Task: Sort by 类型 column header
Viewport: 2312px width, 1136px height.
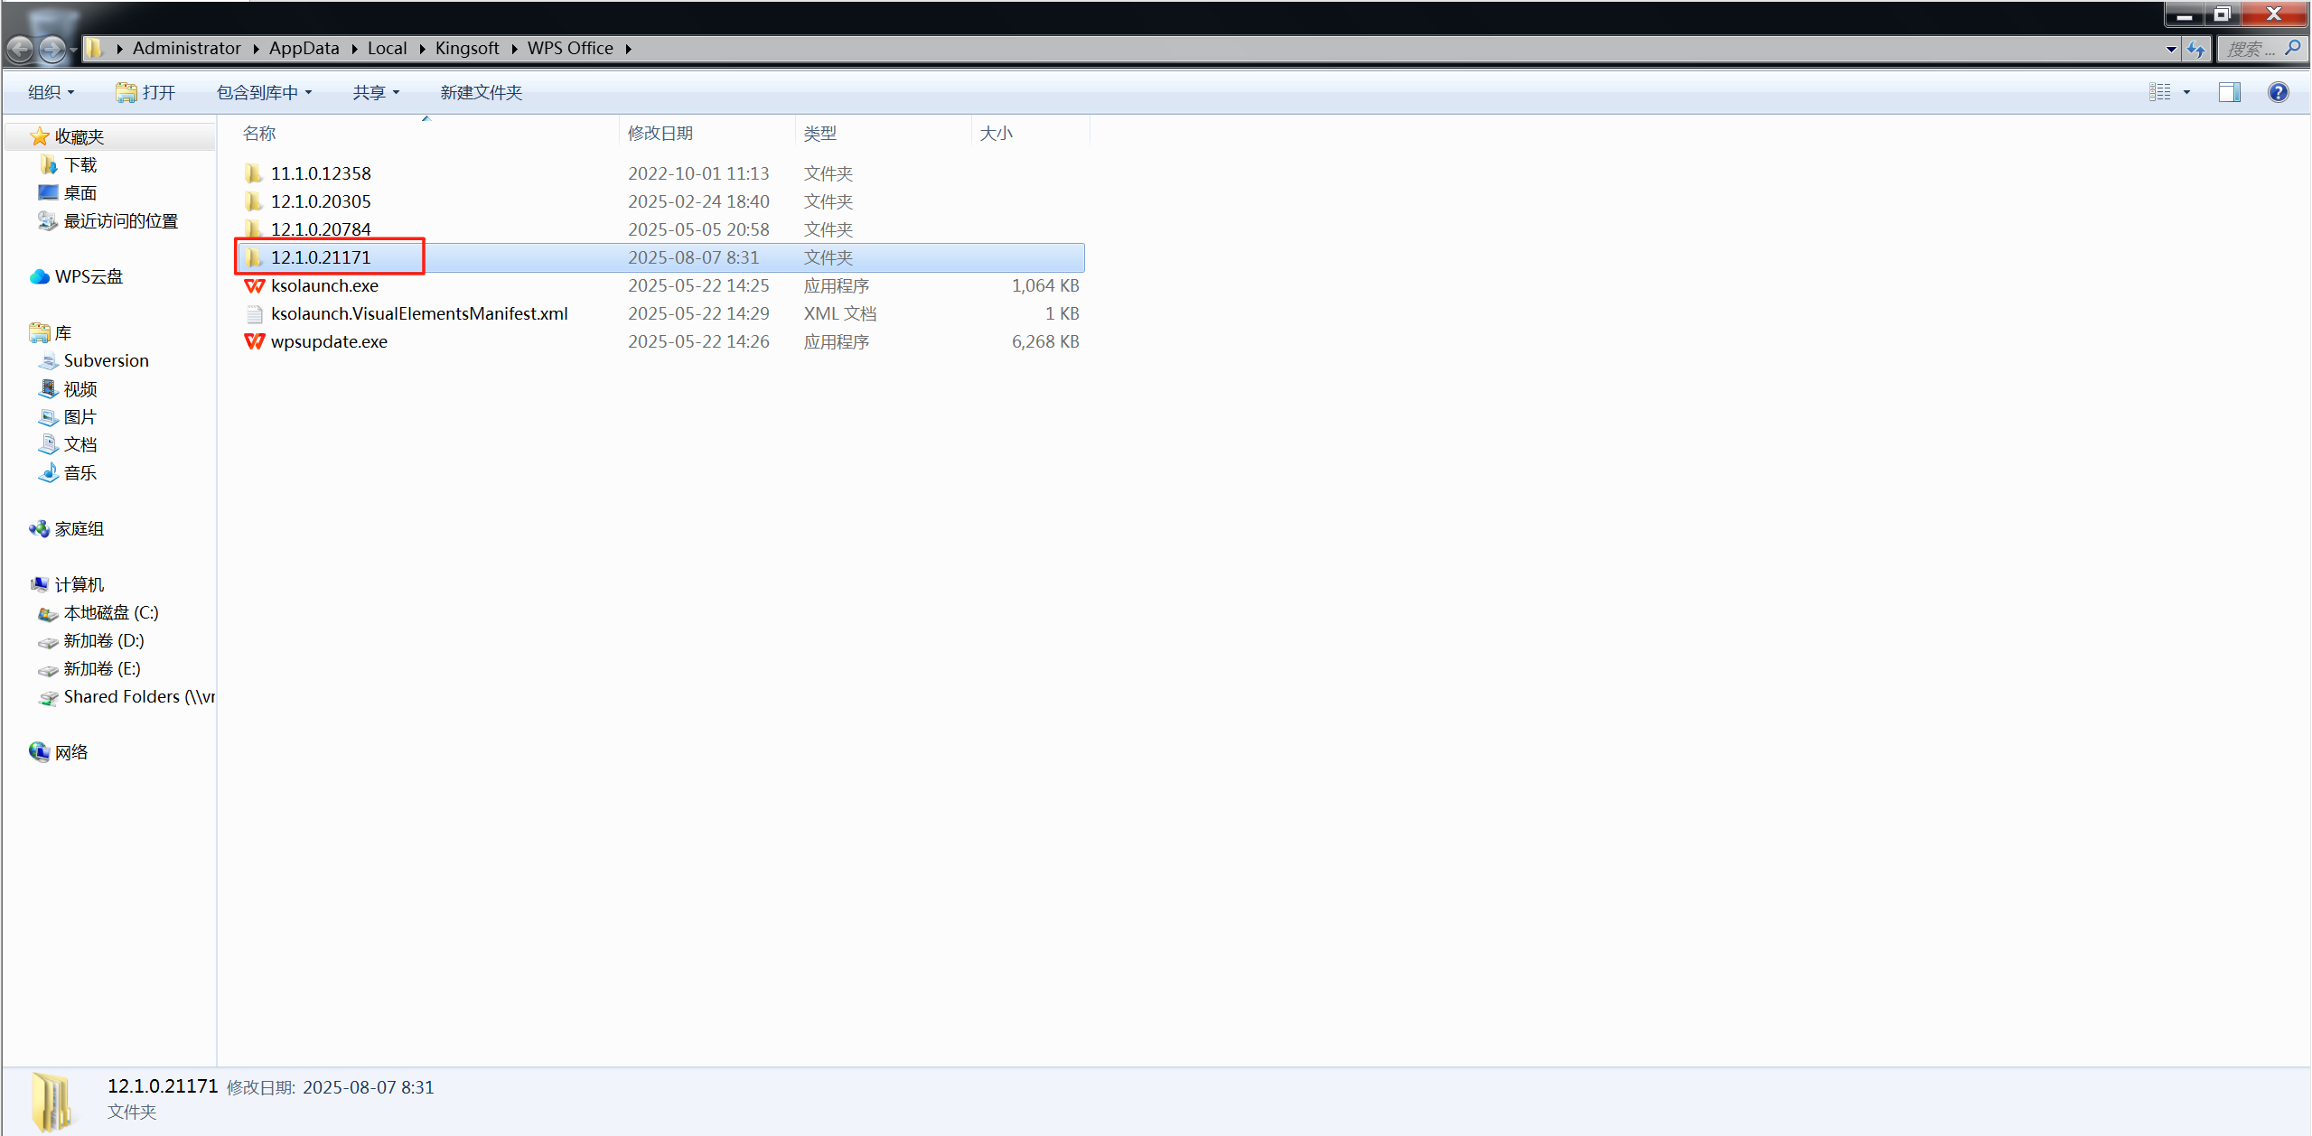Action: pyautogui.click(x=820, y=134)
